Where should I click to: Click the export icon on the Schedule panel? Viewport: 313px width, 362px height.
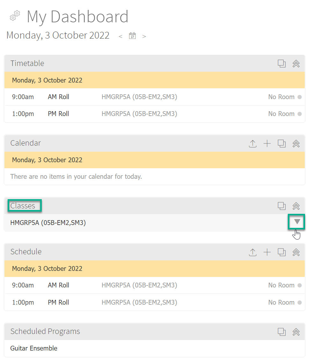coord(253,252)
